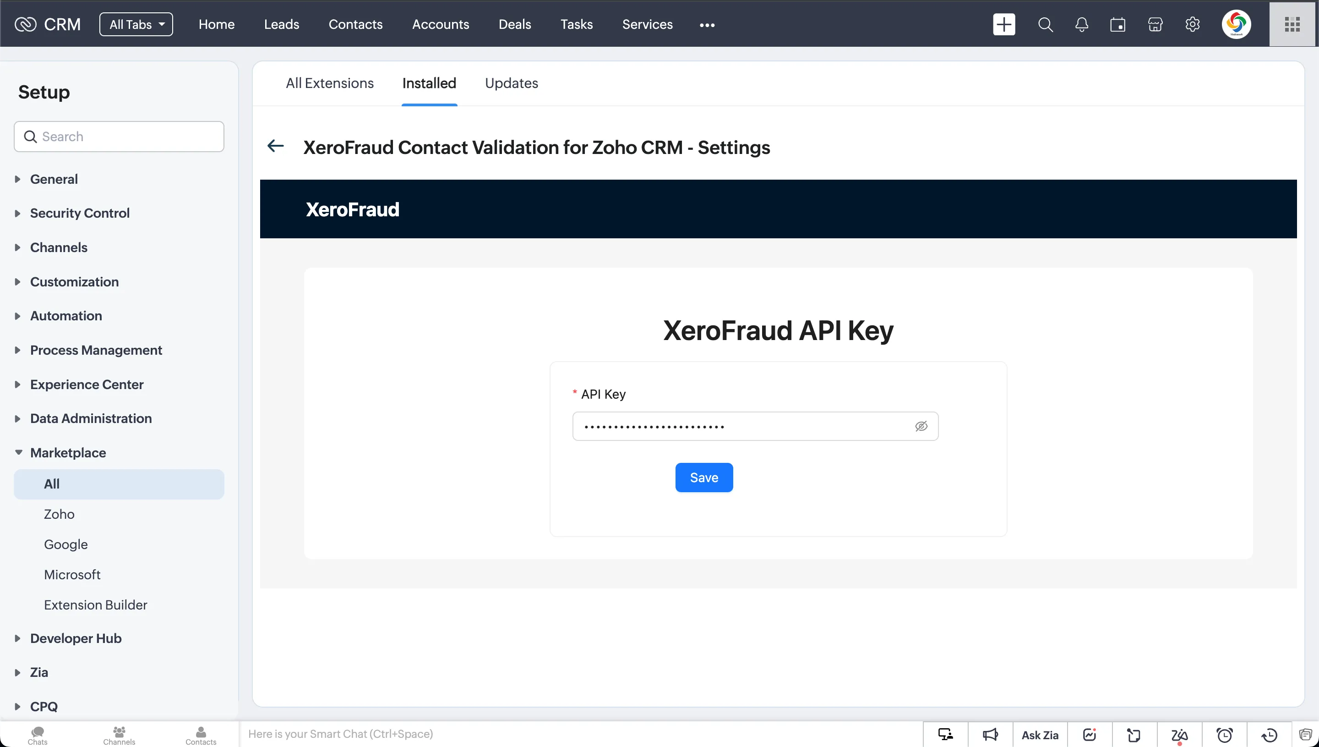Click the chat windows icon at footer end
1319x747 pixels.
coord(1306,735)
